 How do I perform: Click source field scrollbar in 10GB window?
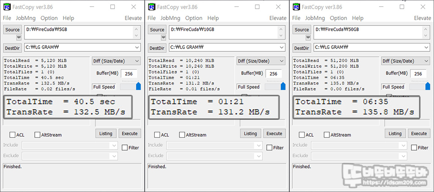(x=281, y=32)
